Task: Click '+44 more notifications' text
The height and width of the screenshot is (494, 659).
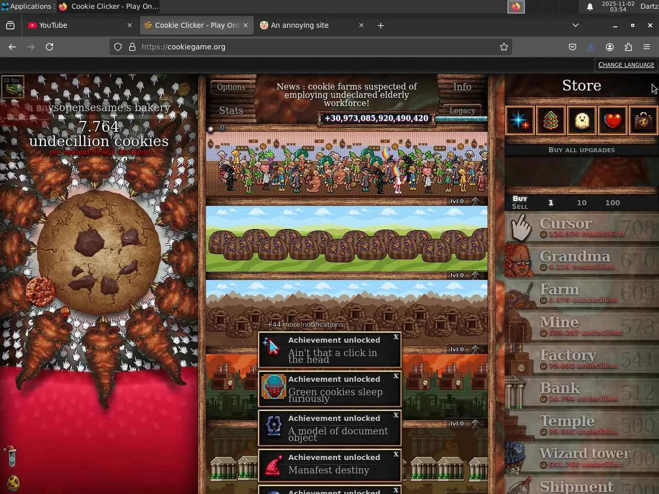Action: (306, 324)
